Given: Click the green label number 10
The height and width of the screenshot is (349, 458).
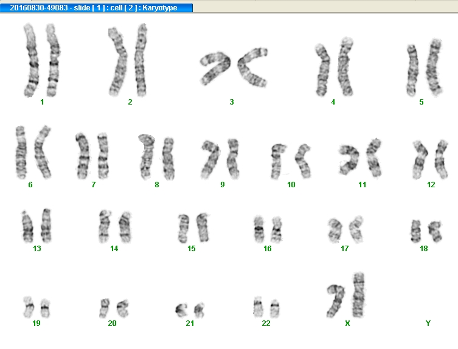Looking at the screenshot, I should click(x=291, y=184).
